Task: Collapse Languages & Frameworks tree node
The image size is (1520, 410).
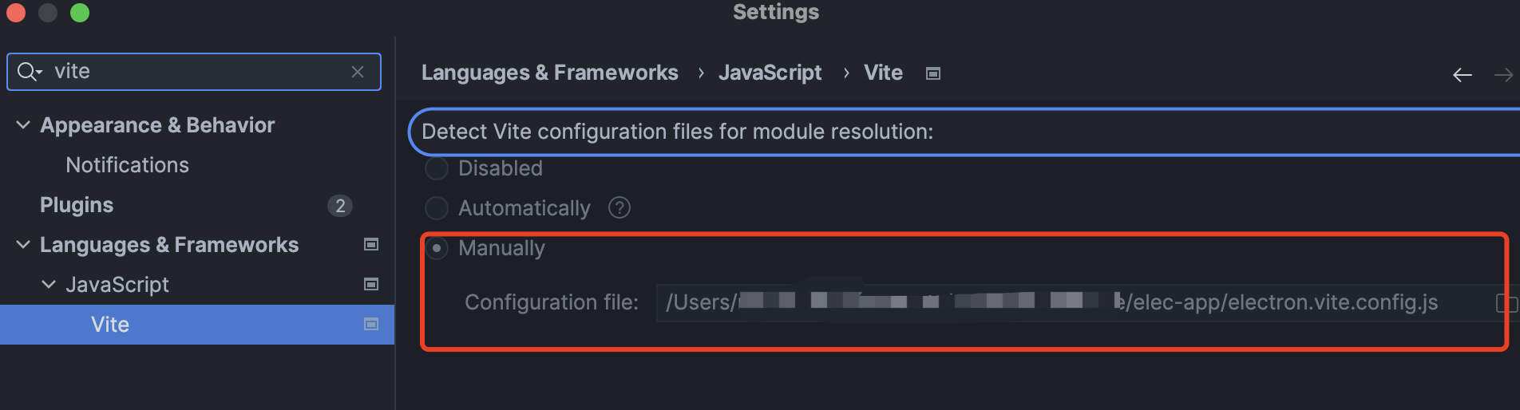Action: [x=23, y=245]
